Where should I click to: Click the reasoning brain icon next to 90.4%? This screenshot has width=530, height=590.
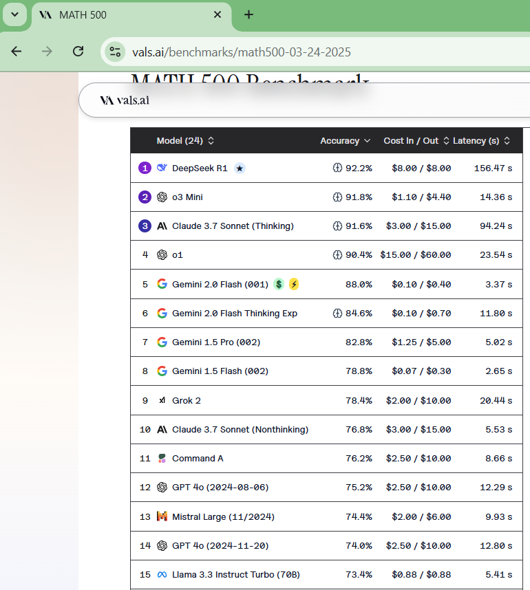[337, 254]
